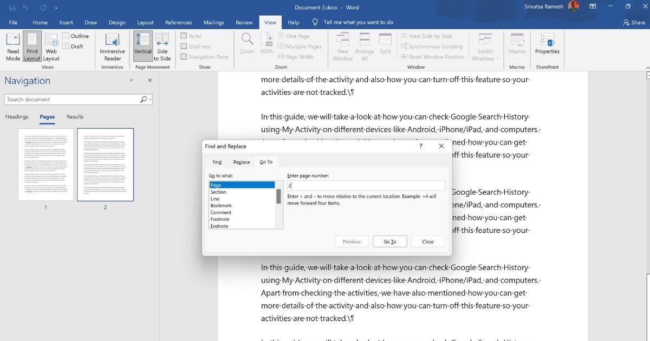Click Arrange All windows

[365, 47]
